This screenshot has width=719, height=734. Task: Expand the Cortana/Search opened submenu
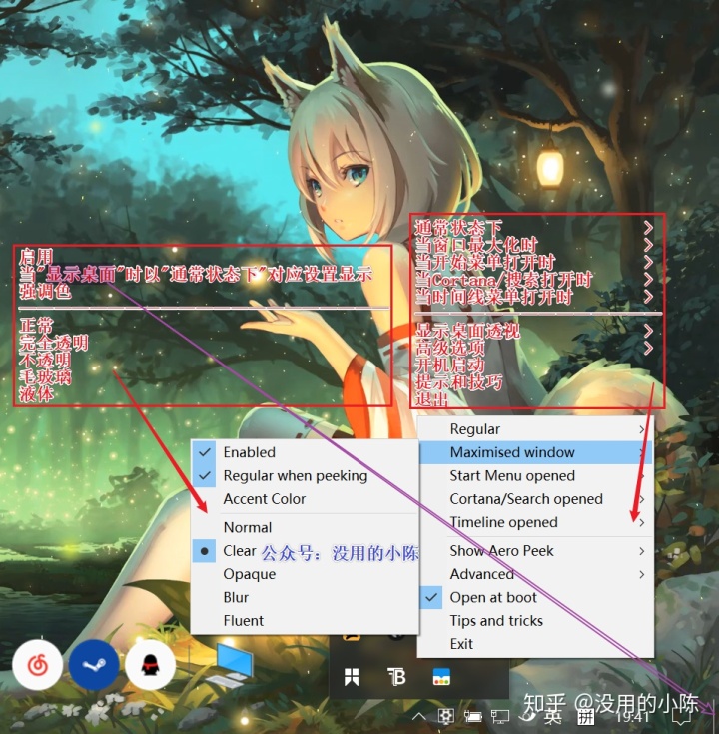(x=535, y=499)
